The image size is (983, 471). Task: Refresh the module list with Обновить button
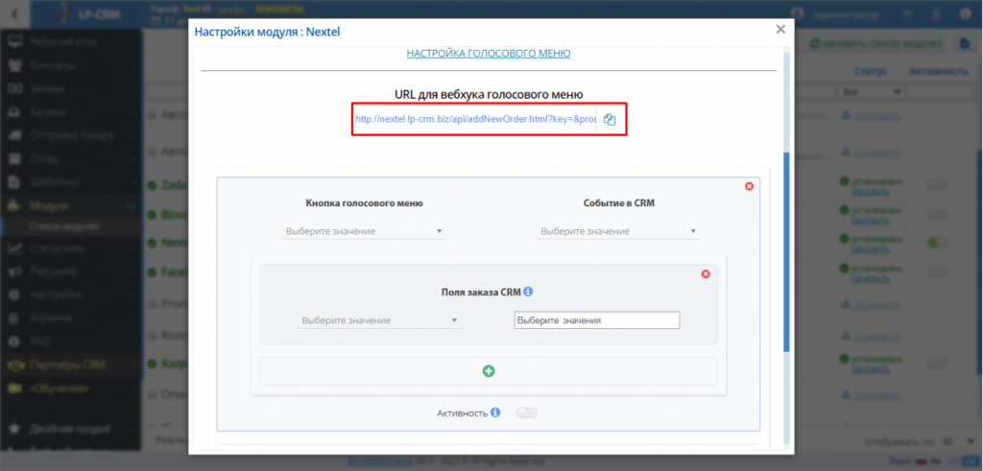point(875,43)
